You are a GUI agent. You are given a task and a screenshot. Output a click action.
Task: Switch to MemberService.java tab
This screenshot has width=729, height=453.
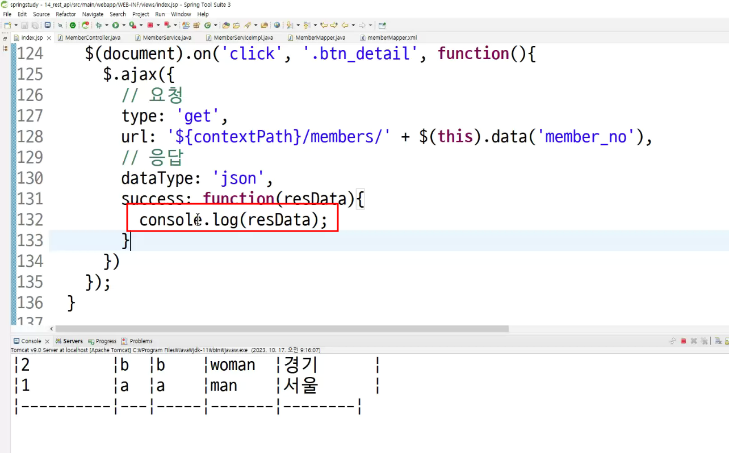(x=163, y=37)
